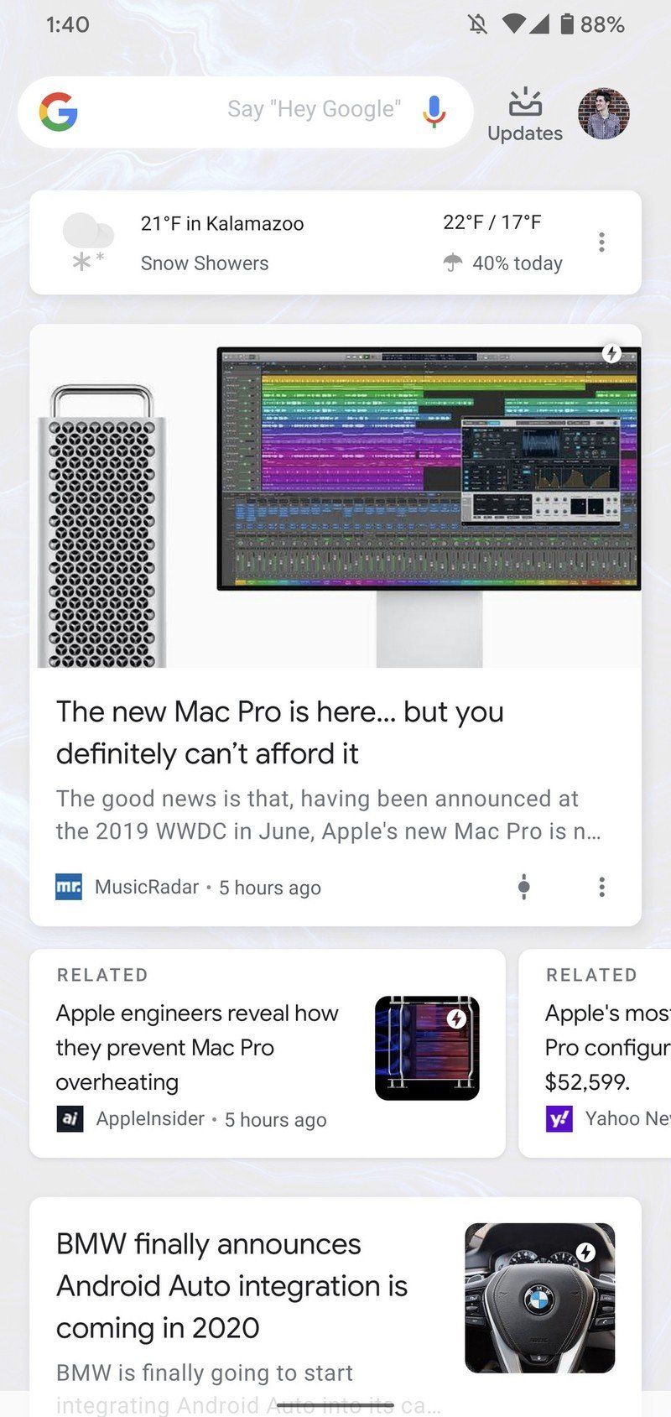Toggle the interest control on Mac Pro story
This screenshot has height=1417, width=671.
click(523, 887)
